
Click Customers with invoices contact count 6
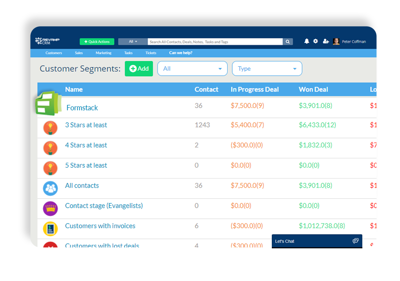197,226
